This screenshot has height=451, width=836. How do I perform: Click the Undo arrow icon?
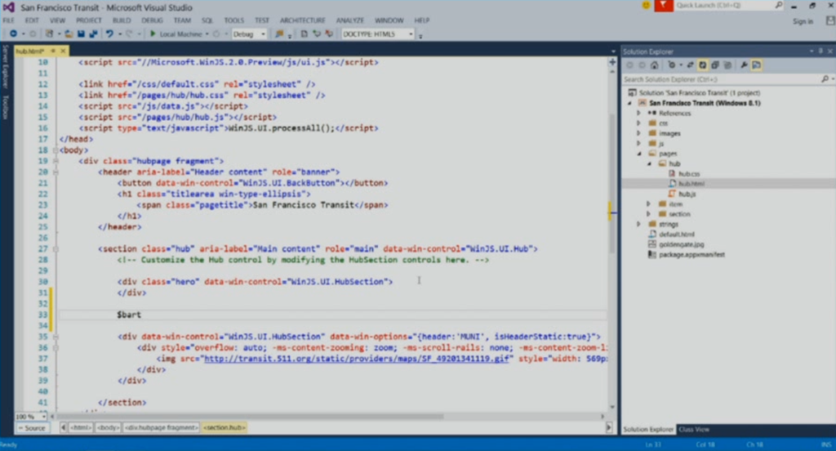click(x=109, y=34)
